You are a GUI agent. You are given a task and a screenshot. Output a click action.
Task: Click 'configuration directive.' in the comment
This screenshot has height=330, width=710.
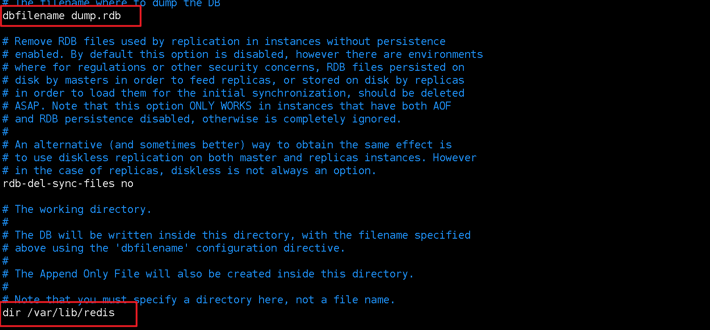point(270,249)
